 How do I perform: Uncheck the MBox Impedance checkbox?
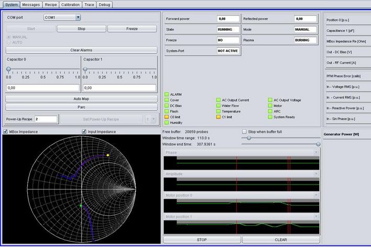coord(6,131)
